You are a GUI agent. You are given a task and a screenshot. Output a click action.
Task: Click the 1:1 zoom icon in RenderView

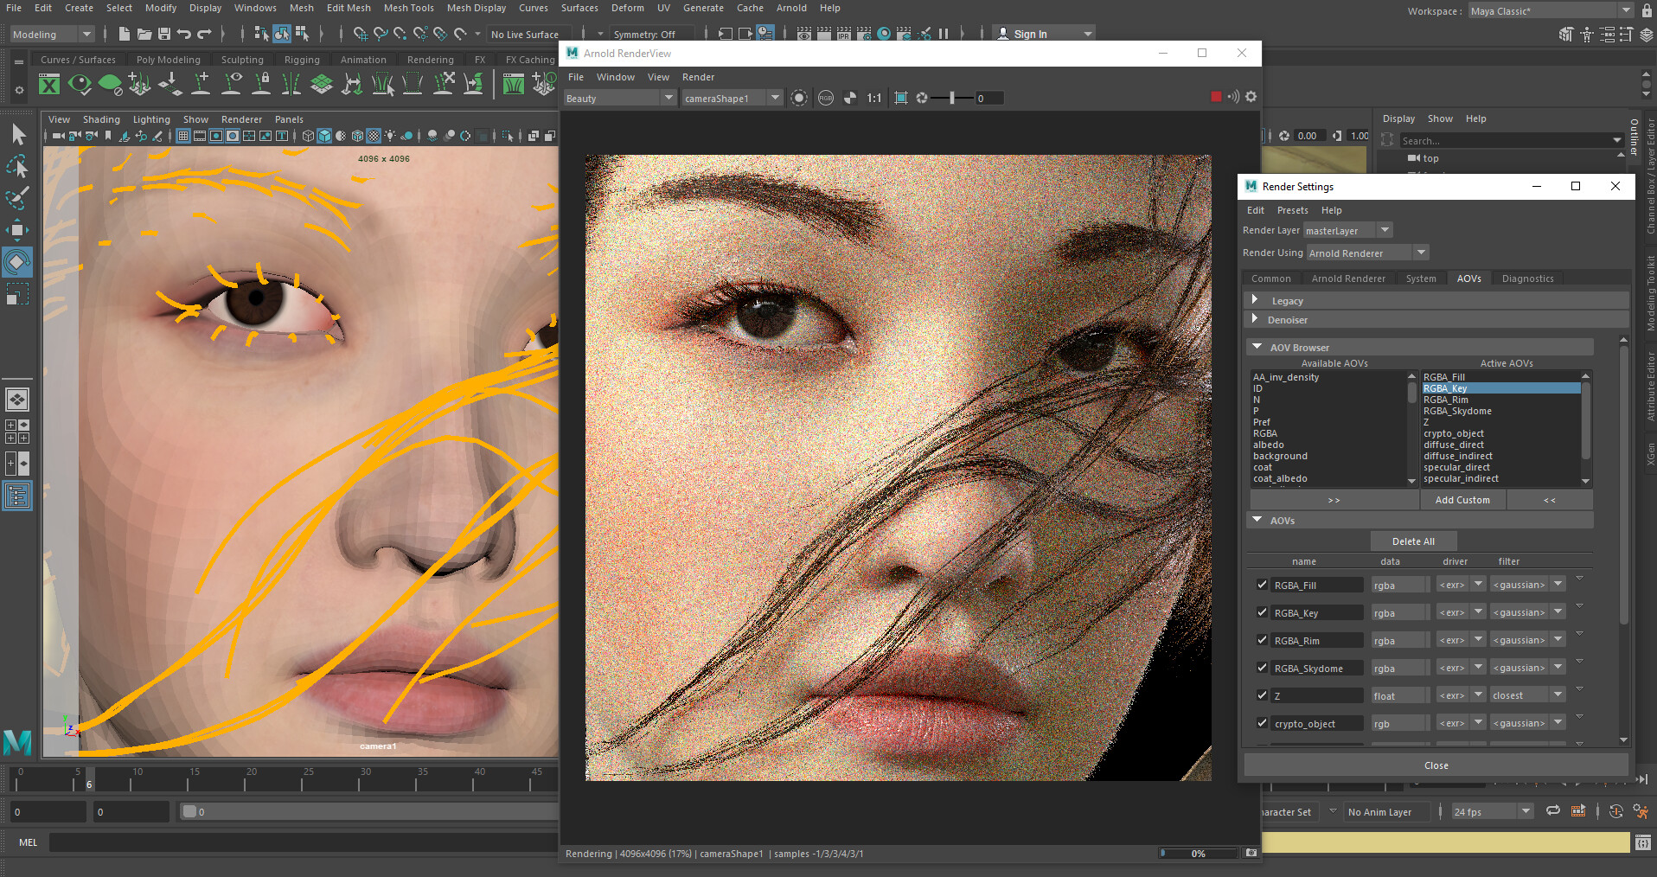(874, 98)
